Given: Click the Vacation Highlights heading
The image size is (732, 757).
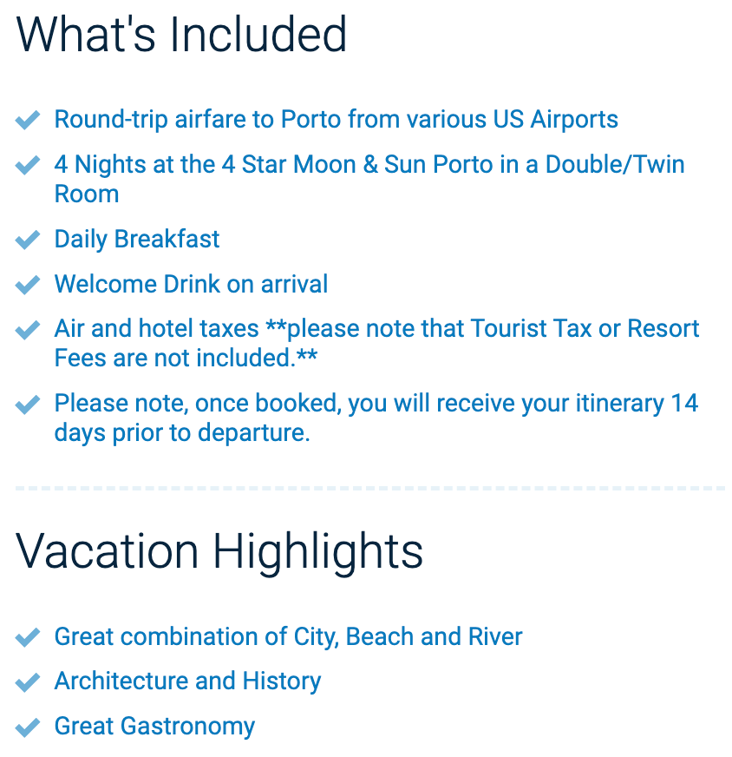Looking at the screenshot, I should coord(219,551).
